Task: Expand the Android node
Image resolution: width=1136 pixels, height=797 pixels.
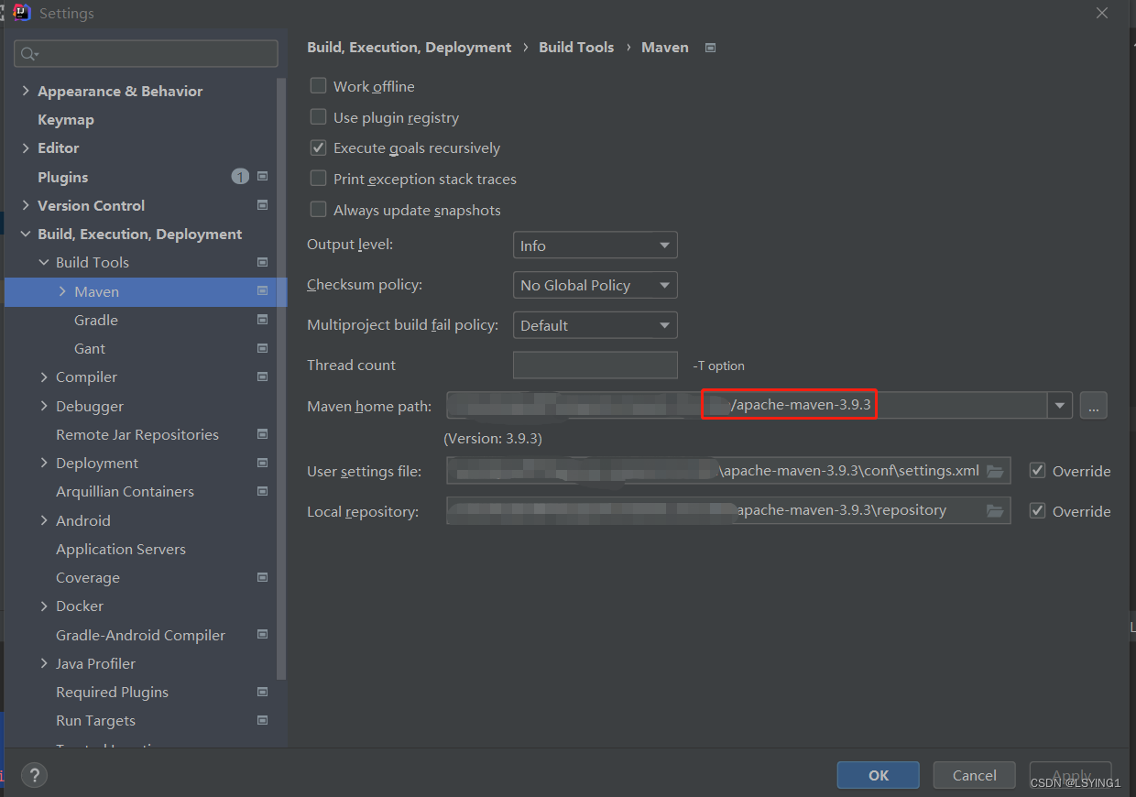Action: [x=44, y=520]
